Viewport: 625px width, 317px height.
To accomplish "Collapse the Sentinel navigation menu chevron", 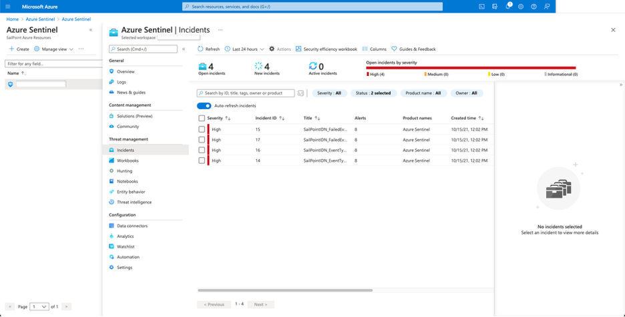I will (x=184, y=49).
